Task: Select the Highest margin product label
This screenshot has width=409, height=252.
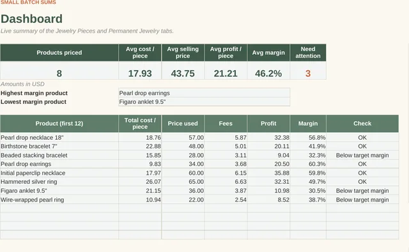Action: pos(34,93)
